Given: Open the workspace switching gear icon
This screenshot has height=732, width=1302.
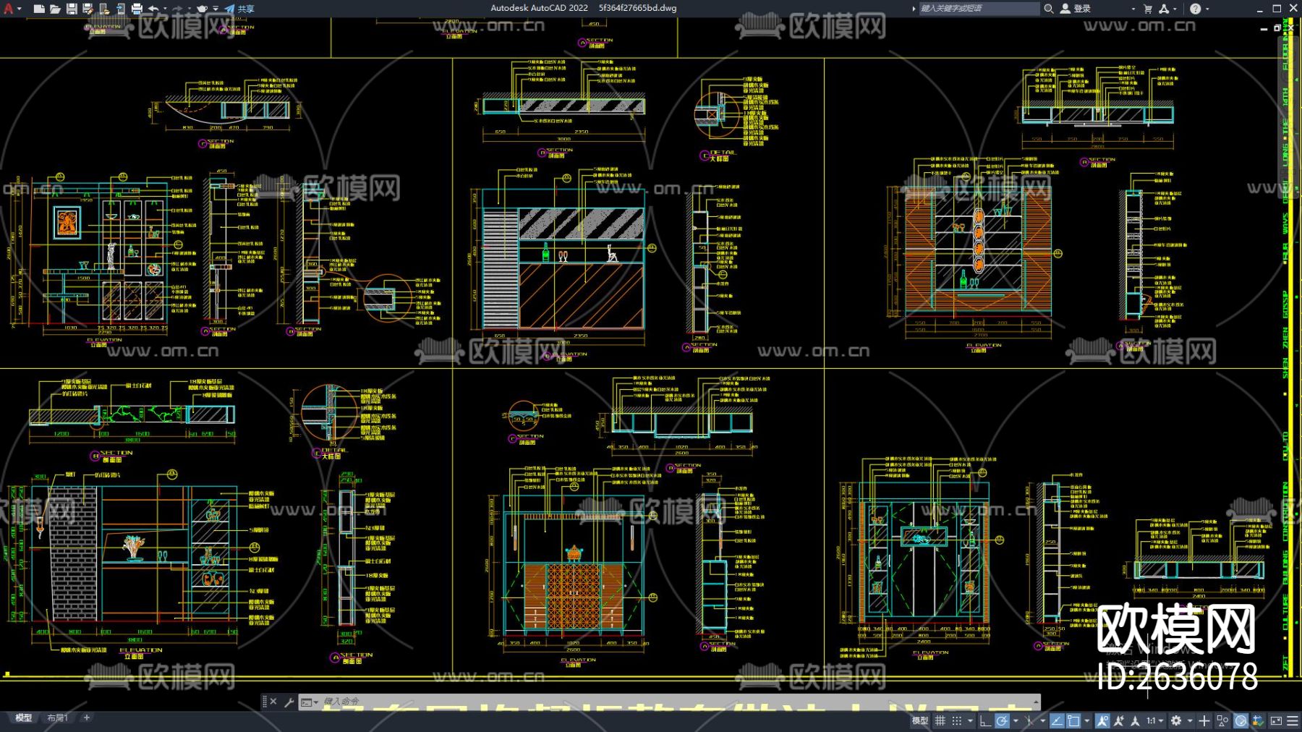Looking at the screenshot, I should click(x=1176, y=720).
